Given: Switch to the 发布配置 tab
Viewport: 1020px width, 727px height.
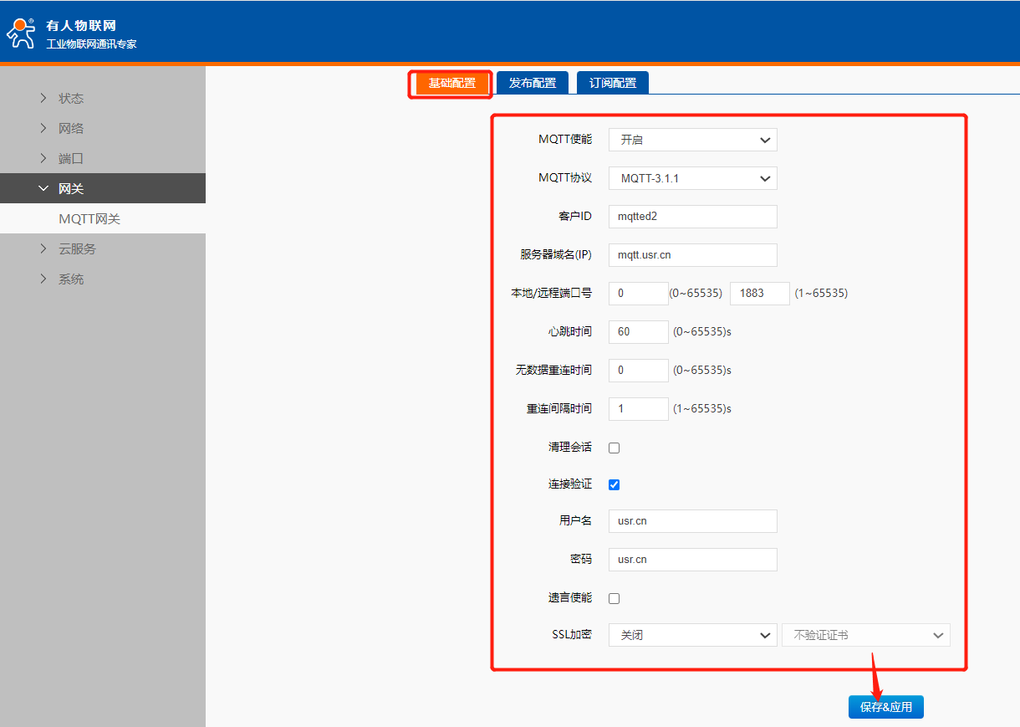Looking at the screenshot, I should (x=533, y=83).
